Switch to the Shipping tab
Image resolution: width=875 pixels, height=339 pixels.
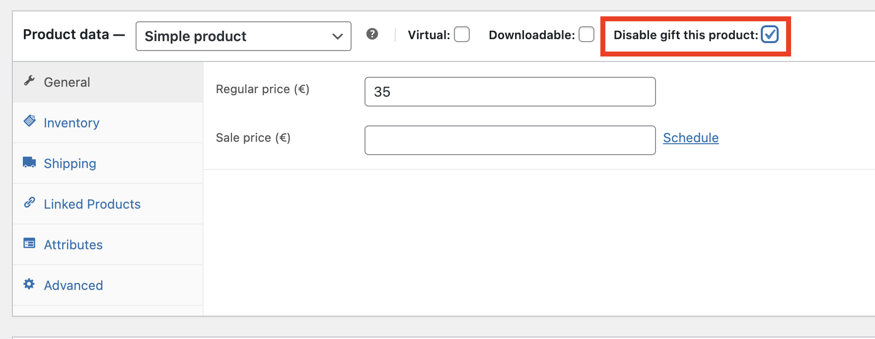pyautogui.click(x=108, y=164)
